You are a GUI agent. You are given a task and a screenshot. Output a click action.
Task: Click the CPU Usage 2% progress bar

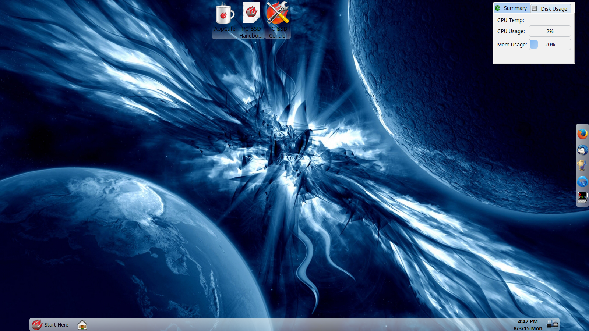550,31
